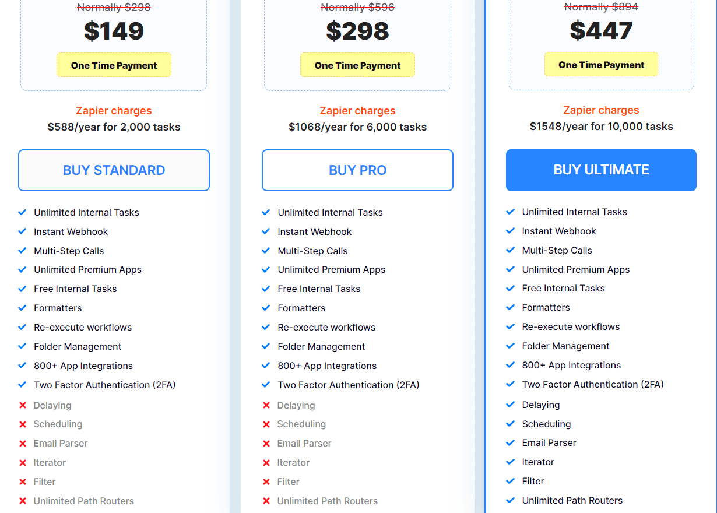Click the $298 price in the Pro column
Viewport: 717px width, 513px height.
click(357, 31)
